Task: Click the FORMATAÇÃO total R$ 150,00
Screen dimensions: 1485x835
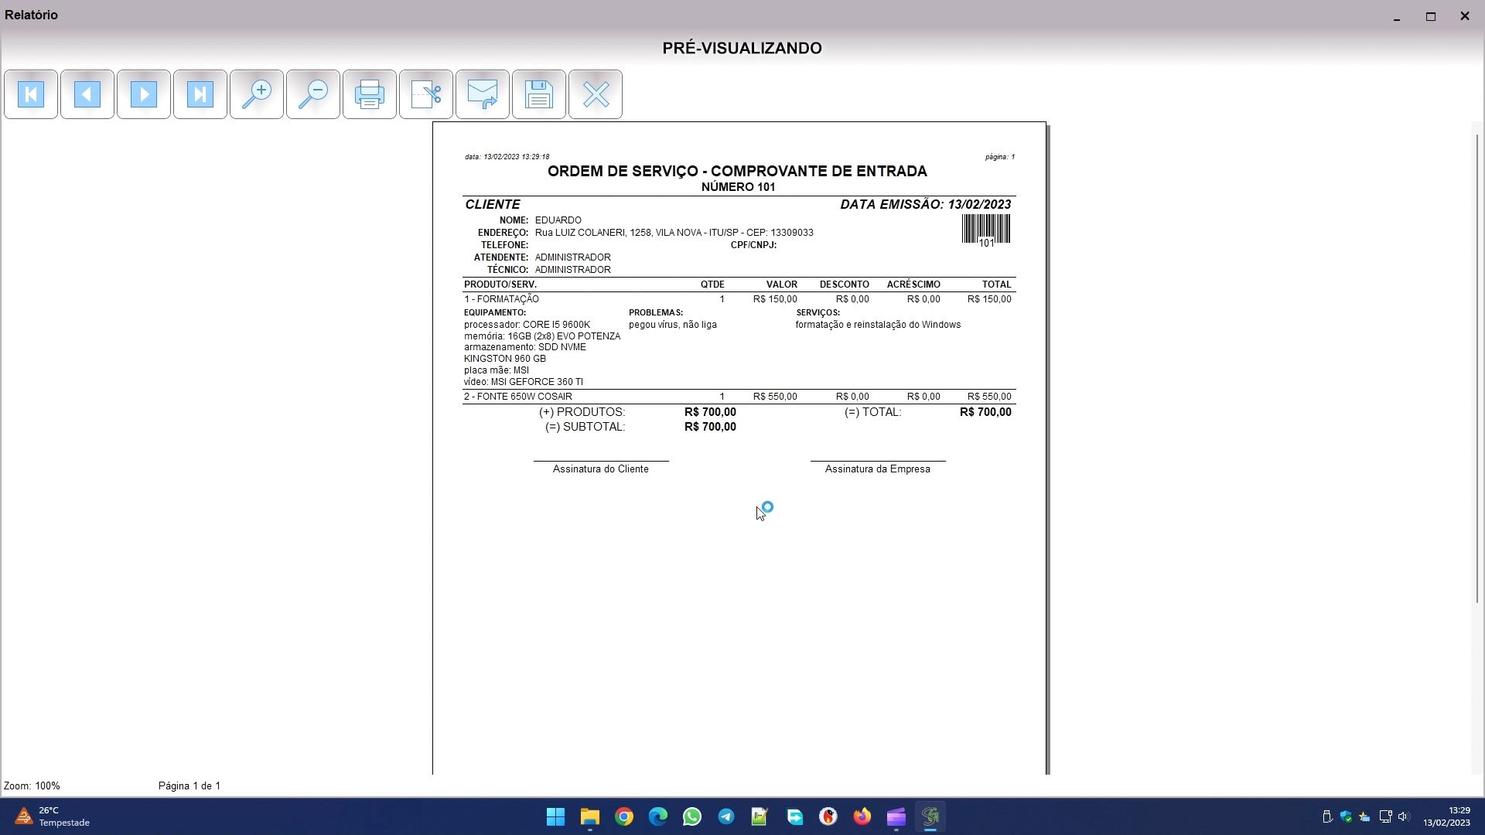Action: 989,299
